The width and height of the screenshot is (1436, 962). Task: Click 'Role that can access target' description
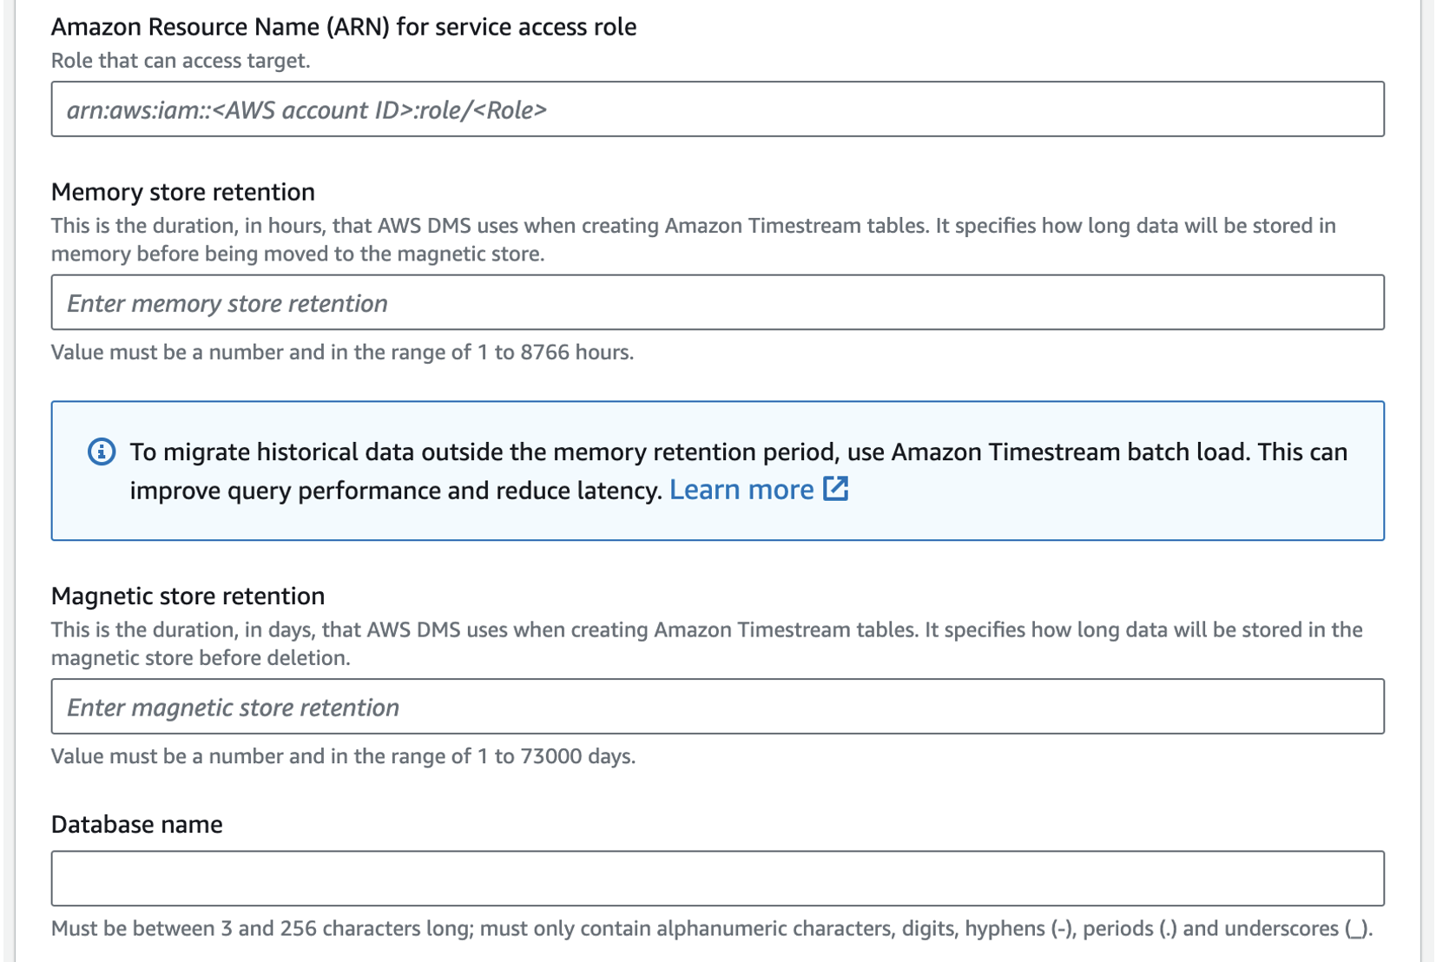(180, 61)
